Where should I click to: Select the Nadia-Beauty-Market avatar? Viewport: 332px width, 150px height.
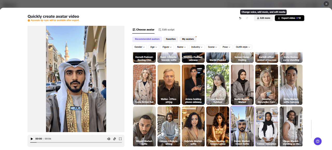(x=242, y=85)
